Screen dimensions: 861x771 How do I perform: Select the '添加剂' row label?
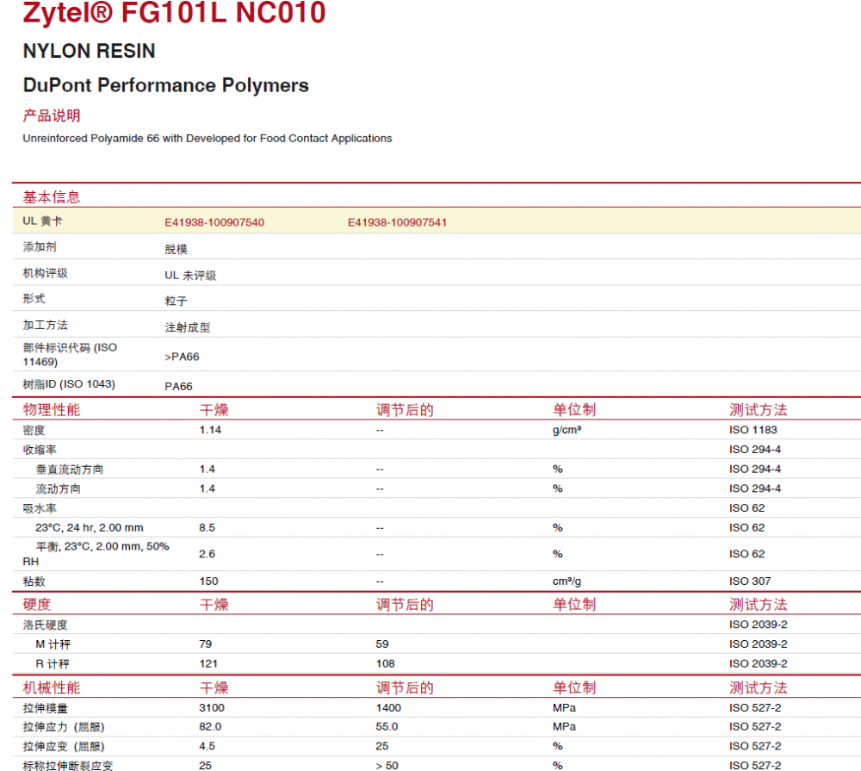40,246
